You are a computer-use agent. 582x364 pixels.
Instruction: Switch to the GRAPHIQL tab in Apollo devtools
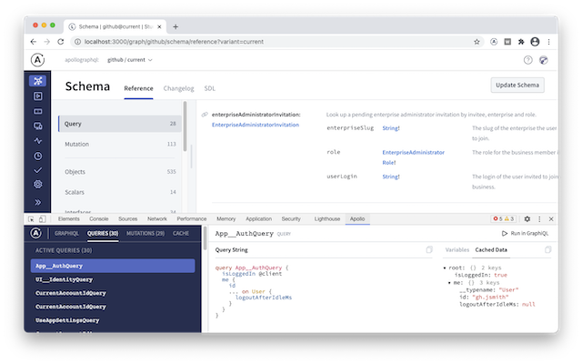pos(66,233)
